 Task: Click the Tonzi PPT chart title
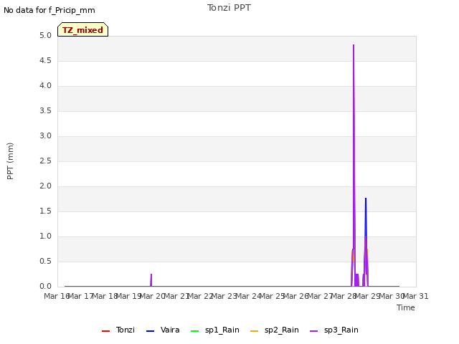click(229, 8)
